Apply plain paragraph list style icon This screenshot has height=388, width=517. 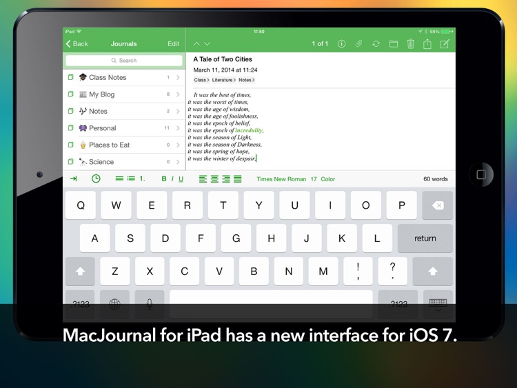point(119,178)
